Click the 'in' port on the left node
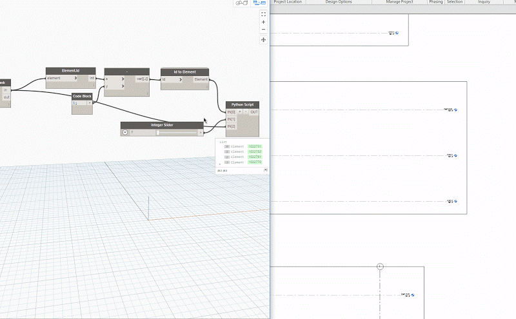This screenshot has width=516, height=319. tap(5, 90)
